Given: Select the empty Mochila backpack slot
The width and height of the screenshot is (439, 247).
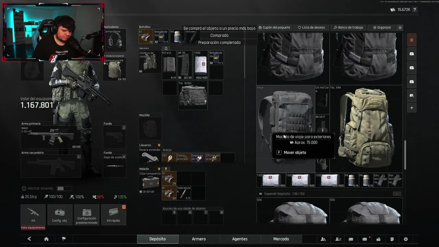Looking at the screenshot, I should (150, 128).
